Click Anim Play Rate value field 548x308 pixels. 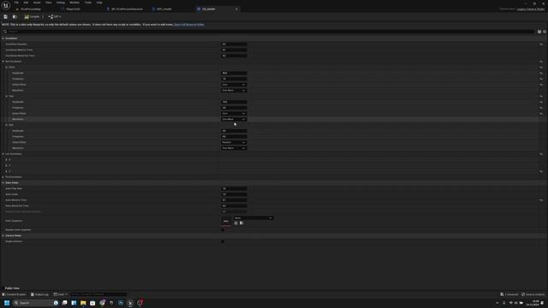(234, 188)
